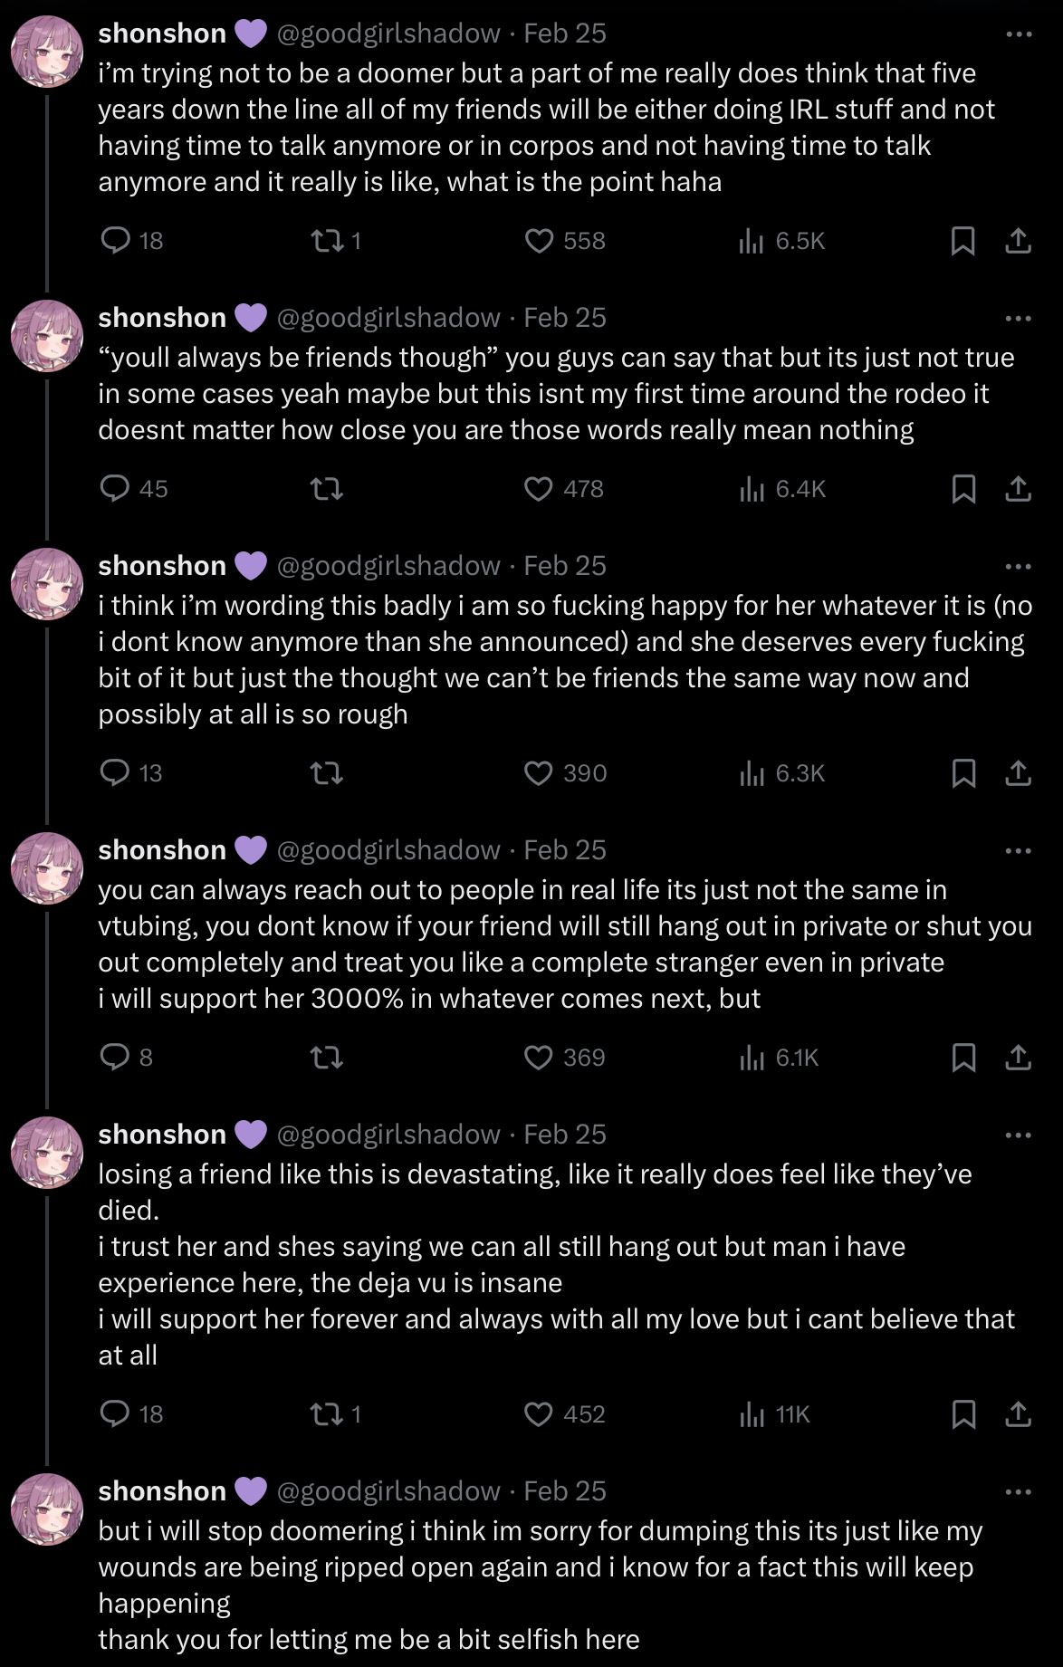This screenshot has width=1063, height=1667.
Task: Repost the tweet with 369 likes
Action: pyautogui.click(x=327, y=1058)
